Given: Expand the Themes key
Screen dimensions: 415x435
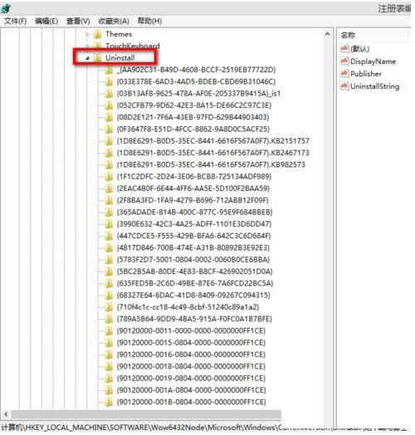Looking at the screenshot, I should click(x=87, y=34).
